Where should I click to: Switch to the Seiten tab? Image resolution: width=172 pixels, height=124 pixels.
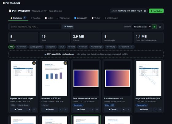[x=49, y=18]
